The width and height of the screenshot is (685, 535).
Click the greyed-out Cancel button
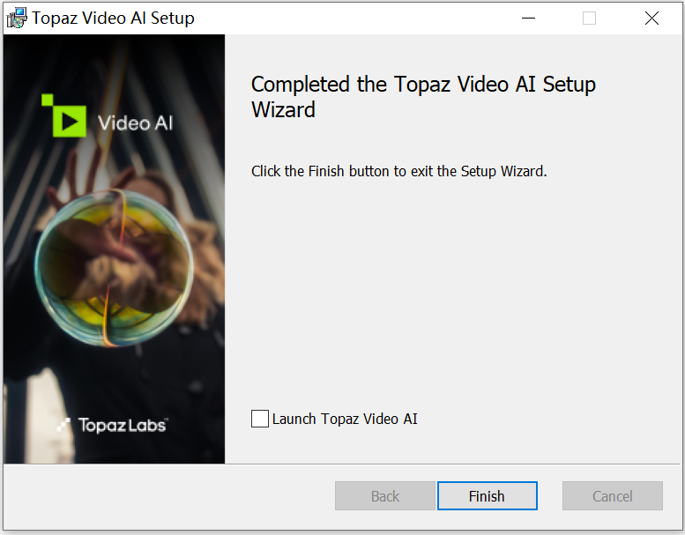point(612,496)
